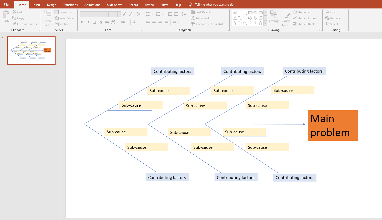Select the Oval shape in the gallery
Image resolution: width=382 pixels, height=220 pixels.
(x=256, y=13)
